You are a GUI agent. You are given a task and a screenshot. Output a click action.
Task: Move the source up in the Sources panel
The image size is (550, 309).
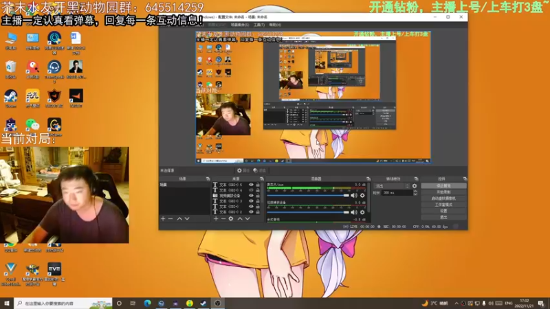tap(240, 218)
